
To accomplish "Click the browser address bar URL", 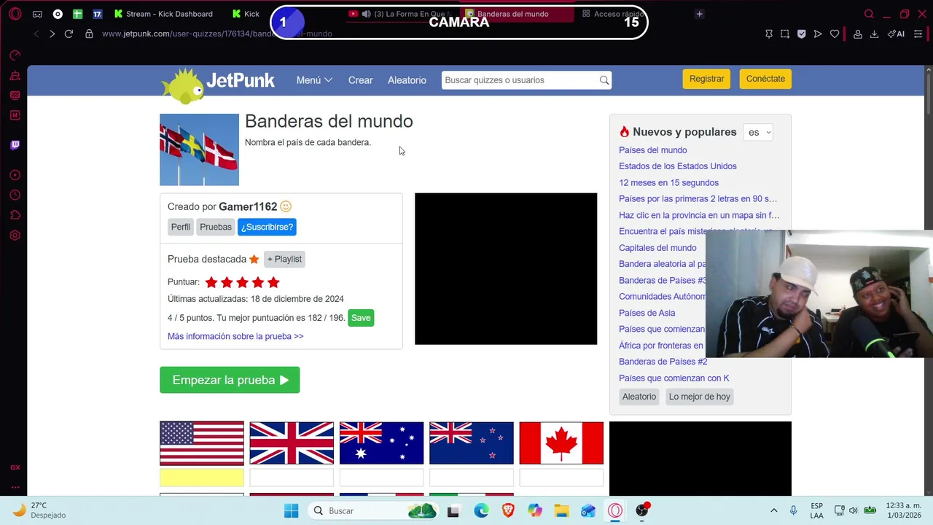I will pyautogui.click(x=217, y=34).
